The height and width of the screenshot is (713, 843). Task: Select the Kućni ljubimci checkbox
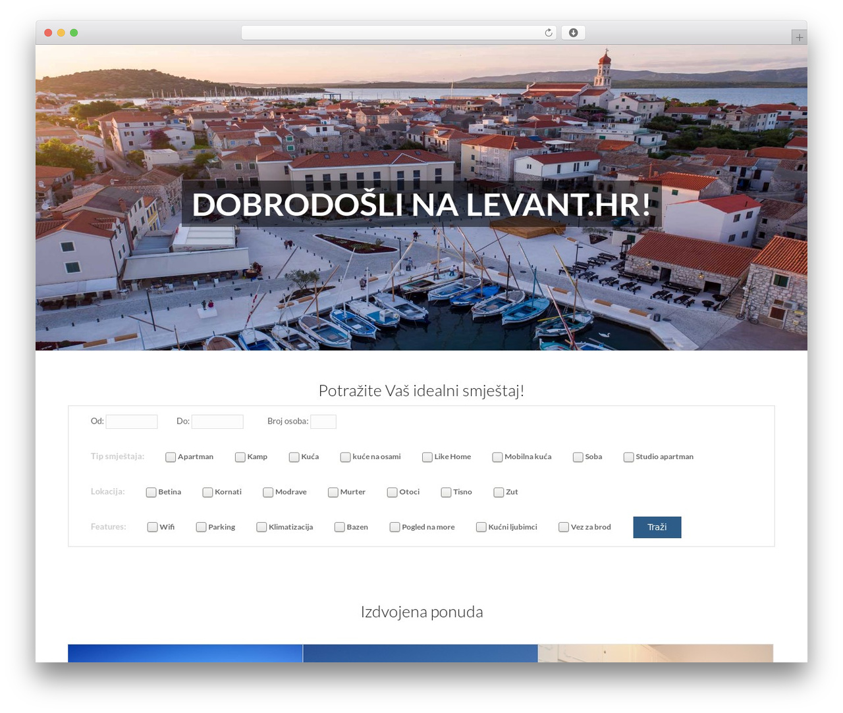coord(481,528)
